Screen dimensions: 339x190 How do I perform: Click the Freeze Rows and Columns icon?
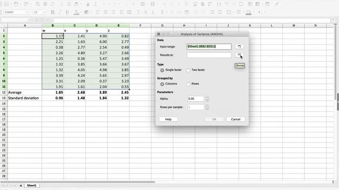pos(258,4)
